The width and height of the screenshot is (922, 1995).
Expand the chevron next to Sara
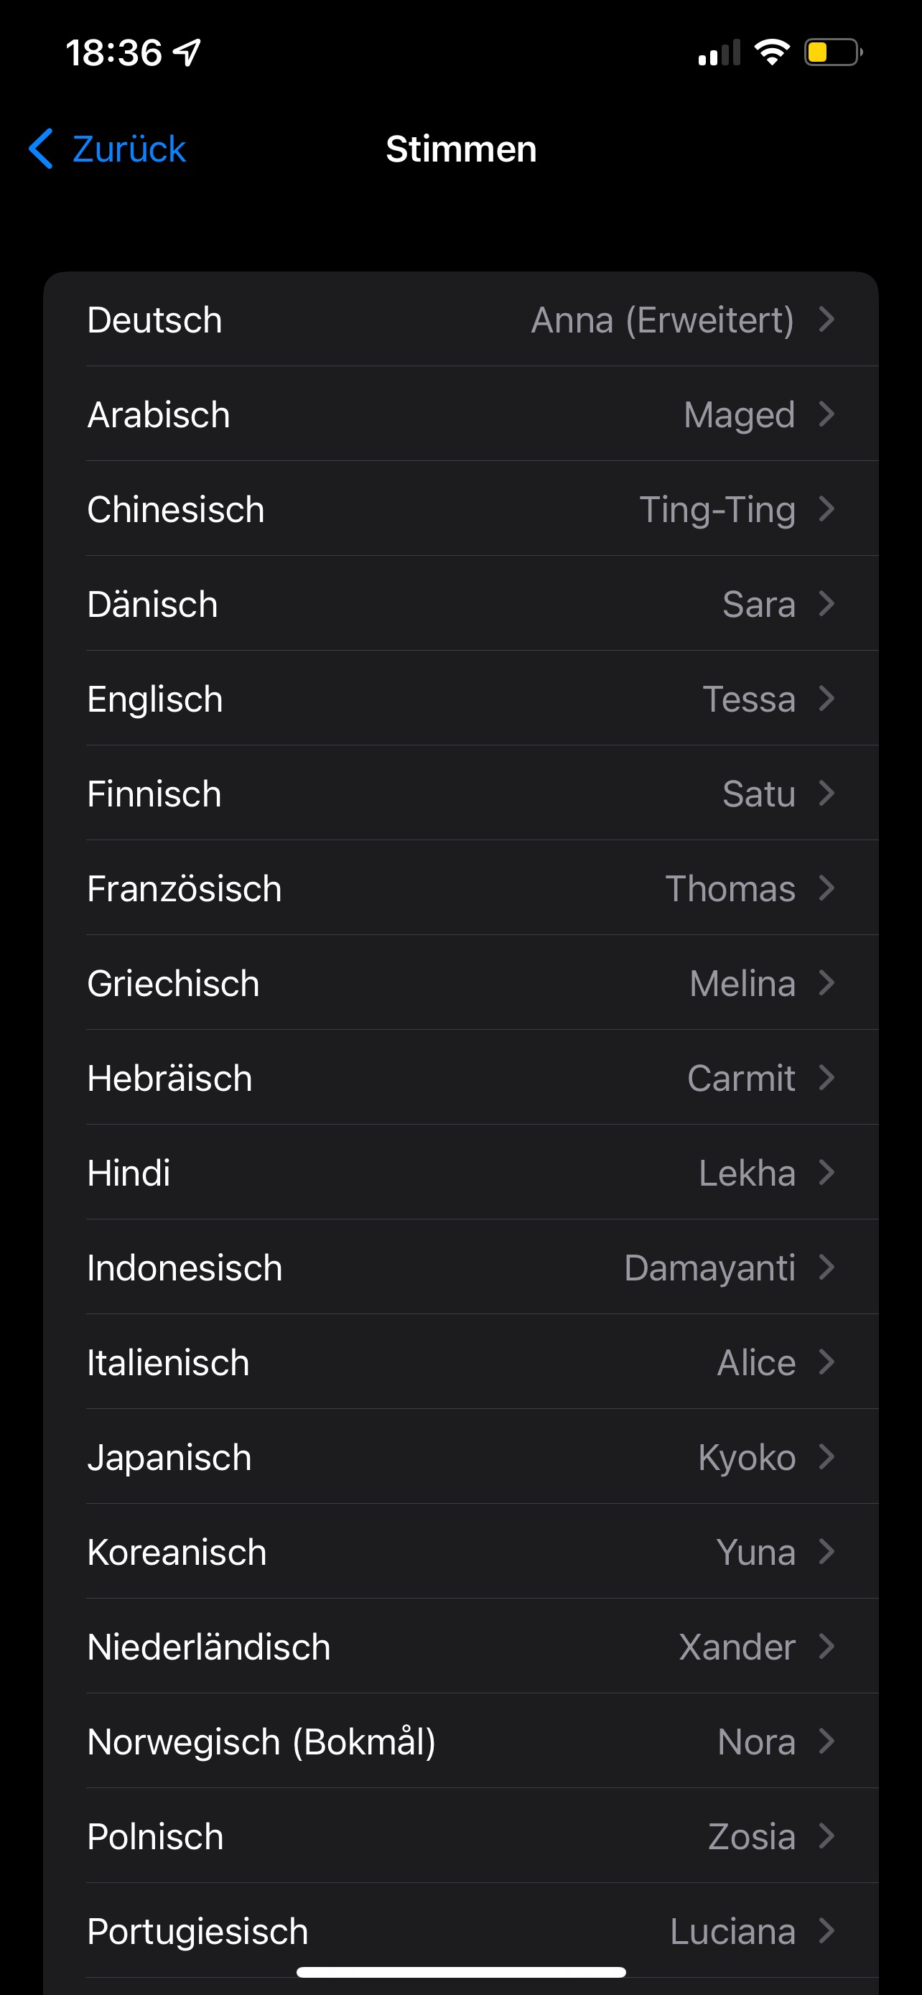click(x=826, y=603)
